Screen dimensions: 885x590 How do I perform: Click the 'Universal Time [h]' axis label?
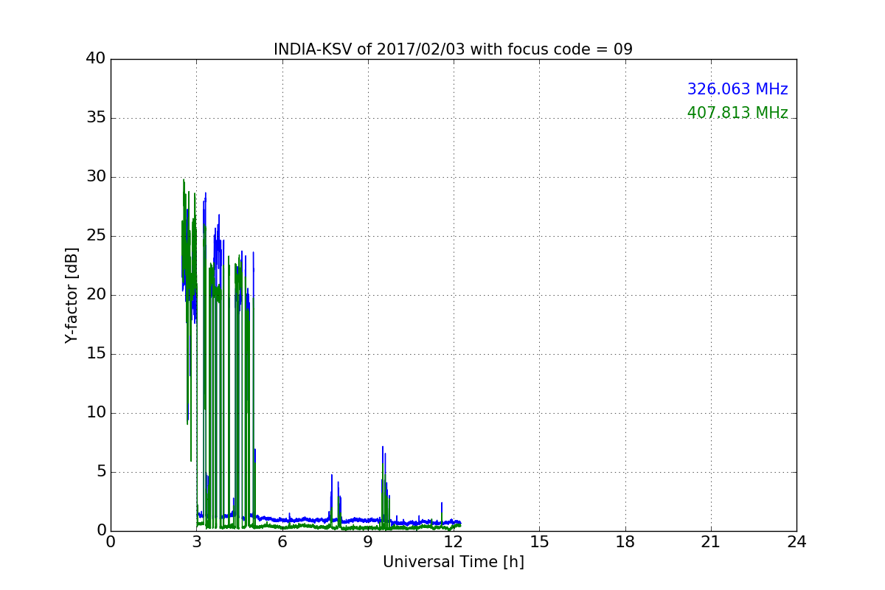pyautogui.click(x=453, y=562)
